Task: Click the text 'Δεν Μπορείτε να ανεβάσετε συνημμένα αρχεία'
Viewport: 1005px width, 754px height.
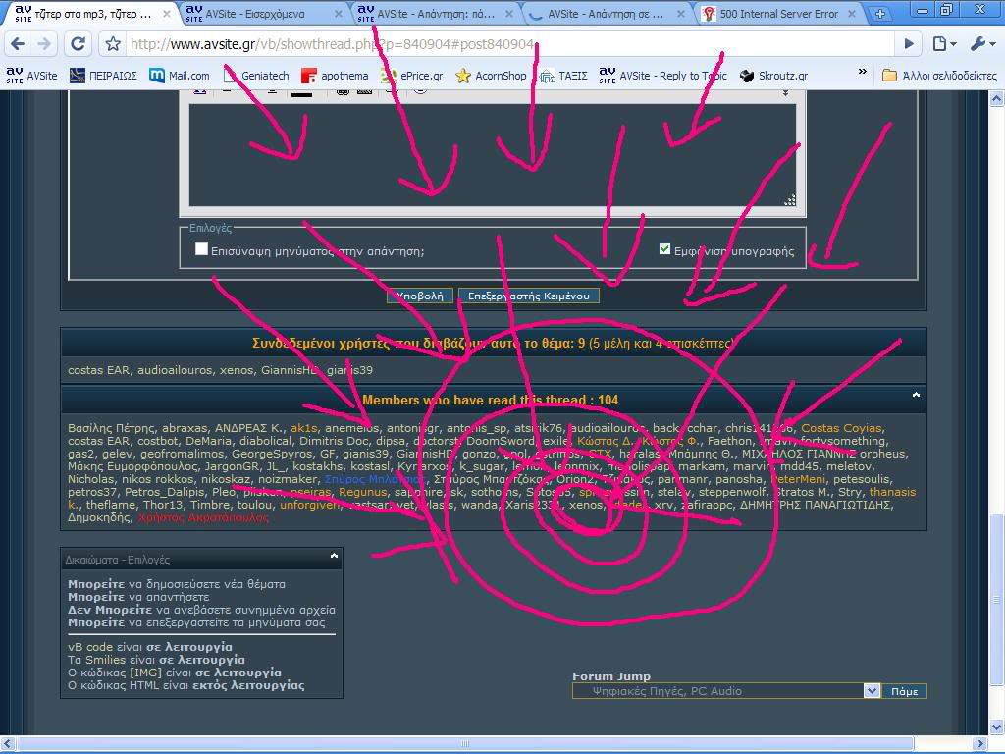Action: (201, 610)
